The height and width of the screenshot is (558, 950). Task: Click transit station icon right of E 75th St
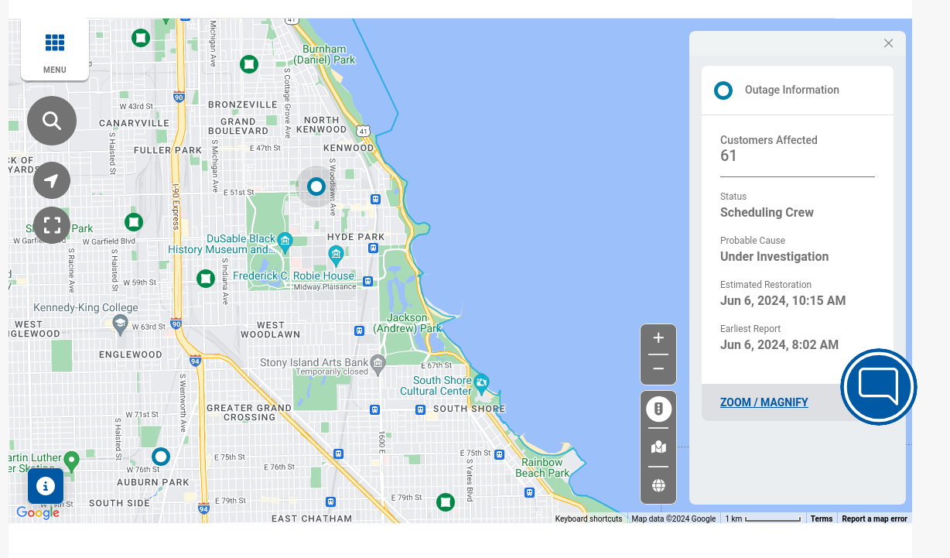point(500,455)
